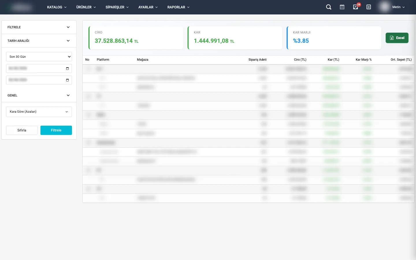Open the KATALOG menu

tap(57, 7)
